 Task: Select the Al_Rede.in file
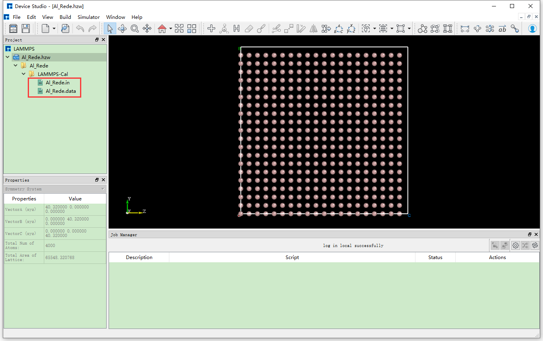click(58, 82)
